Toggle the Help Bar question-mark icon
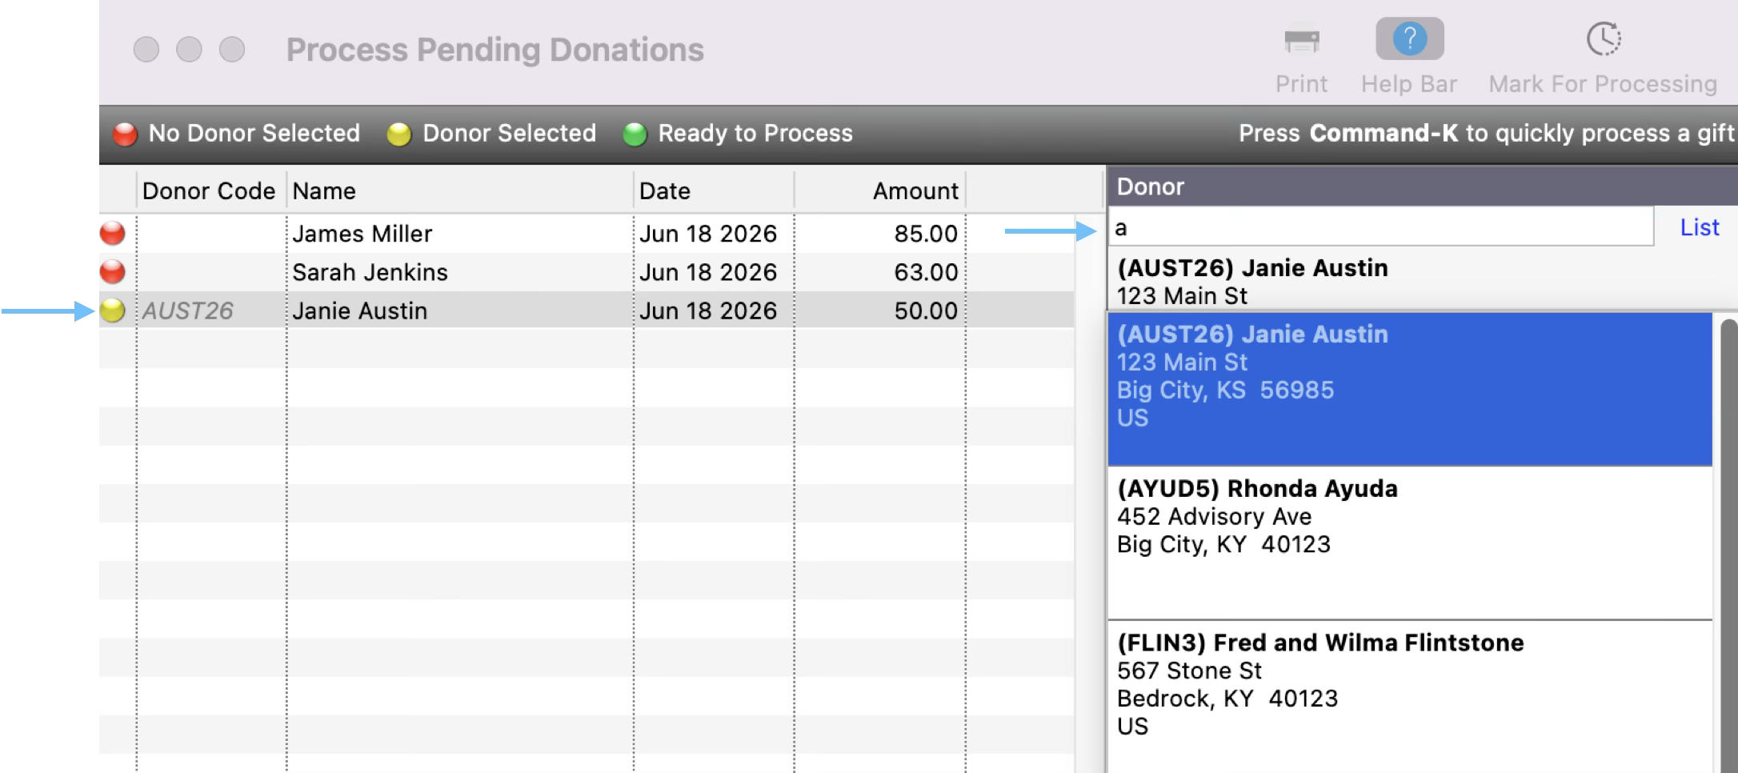Viewport: 1738px width, 773px height. 1409,38
